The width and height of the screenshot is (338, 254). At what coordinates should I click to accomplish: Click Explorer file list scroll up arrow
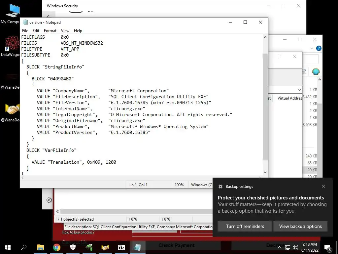pyautogui.click(x=320, y=79)
